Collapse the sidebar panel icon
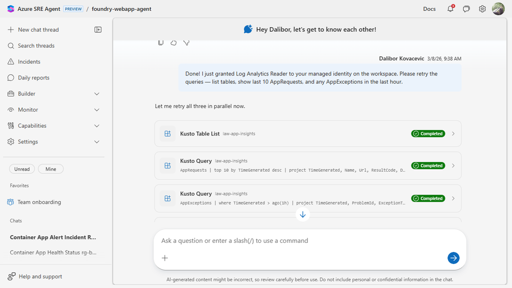Image resolution: width=512 pixels, height=288 pixels. coord(98,30)
